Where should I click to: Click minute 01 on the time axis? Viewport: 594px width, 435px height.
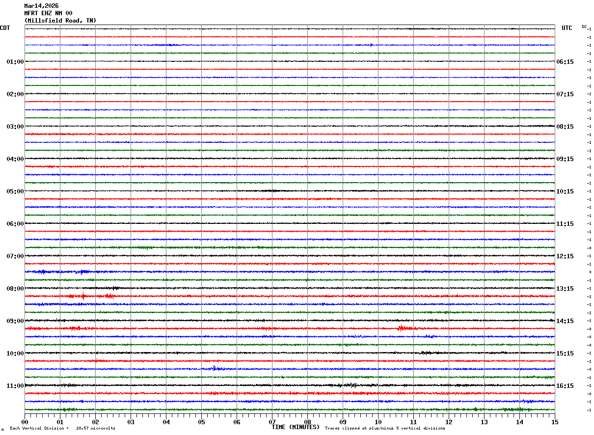coord(60,422)
